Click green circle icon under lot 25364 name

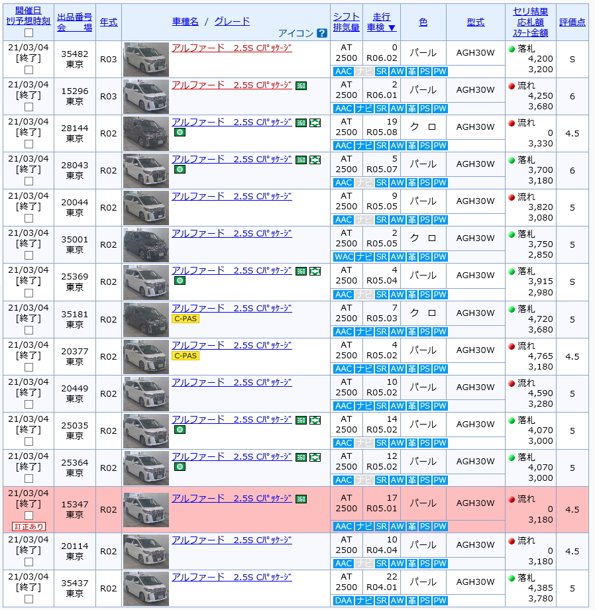click(180, 466)
